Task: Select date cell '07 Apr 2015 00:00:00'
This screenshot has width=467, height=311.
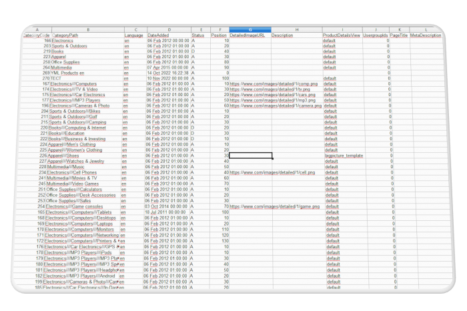Action: (168, 67)
